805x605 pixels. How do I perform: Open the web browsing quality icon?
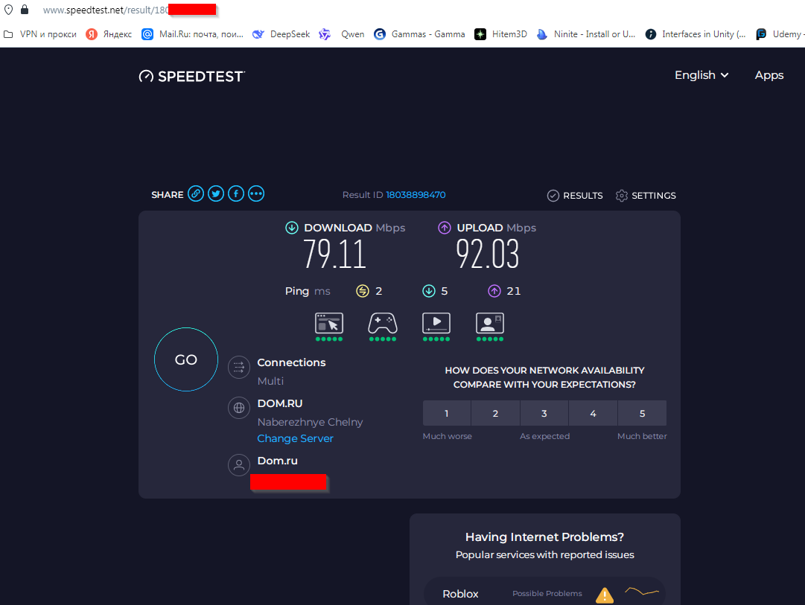coord(329,323)
